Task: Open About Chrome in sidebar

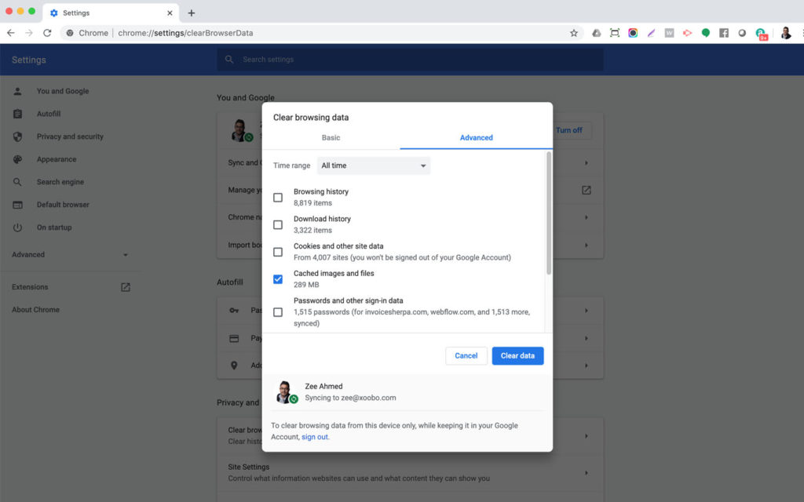Action: pyautogui.click(x=35, y=309)
